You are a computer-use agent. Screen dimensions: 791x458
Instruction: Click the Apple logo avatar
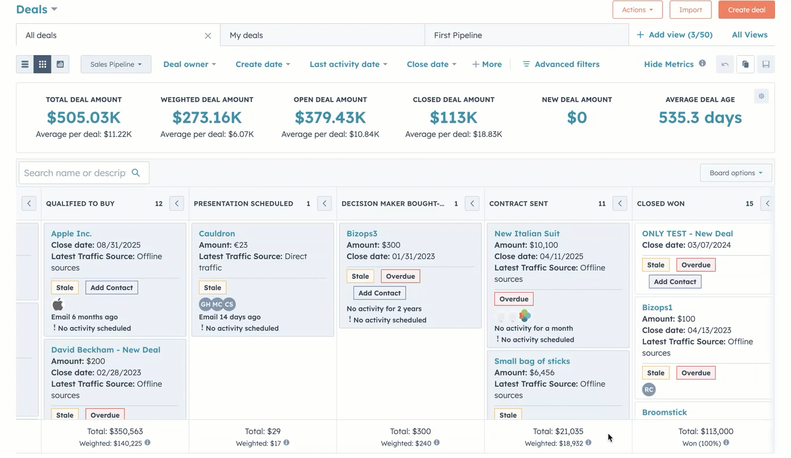point(58,305)
